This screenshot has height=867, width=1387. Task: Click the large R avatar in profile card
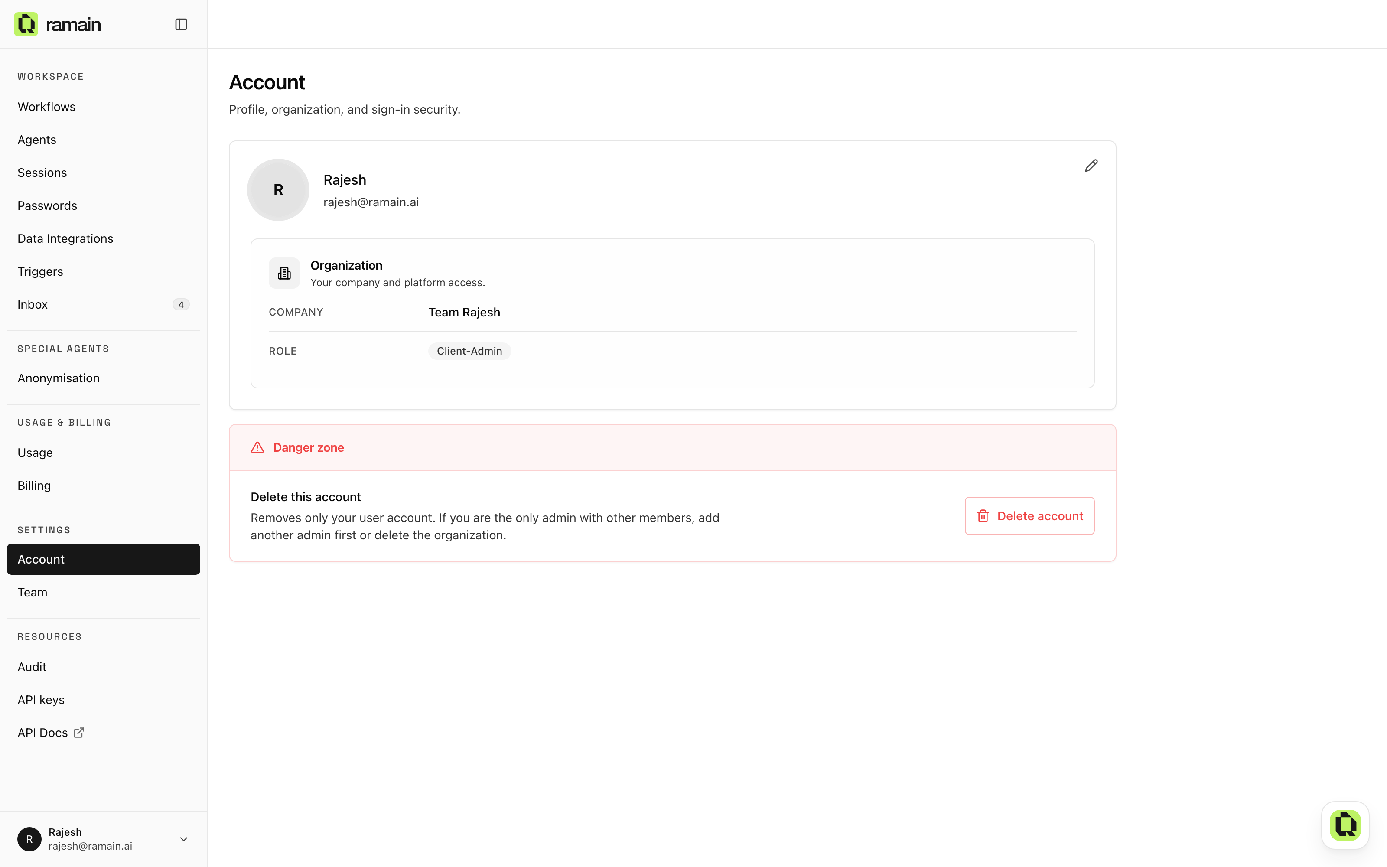point(278,190)
